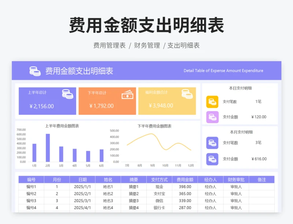Click yellow coin icon beside 本日 支付笔数
Screen dimensions: 293x224
coord(212,102)
